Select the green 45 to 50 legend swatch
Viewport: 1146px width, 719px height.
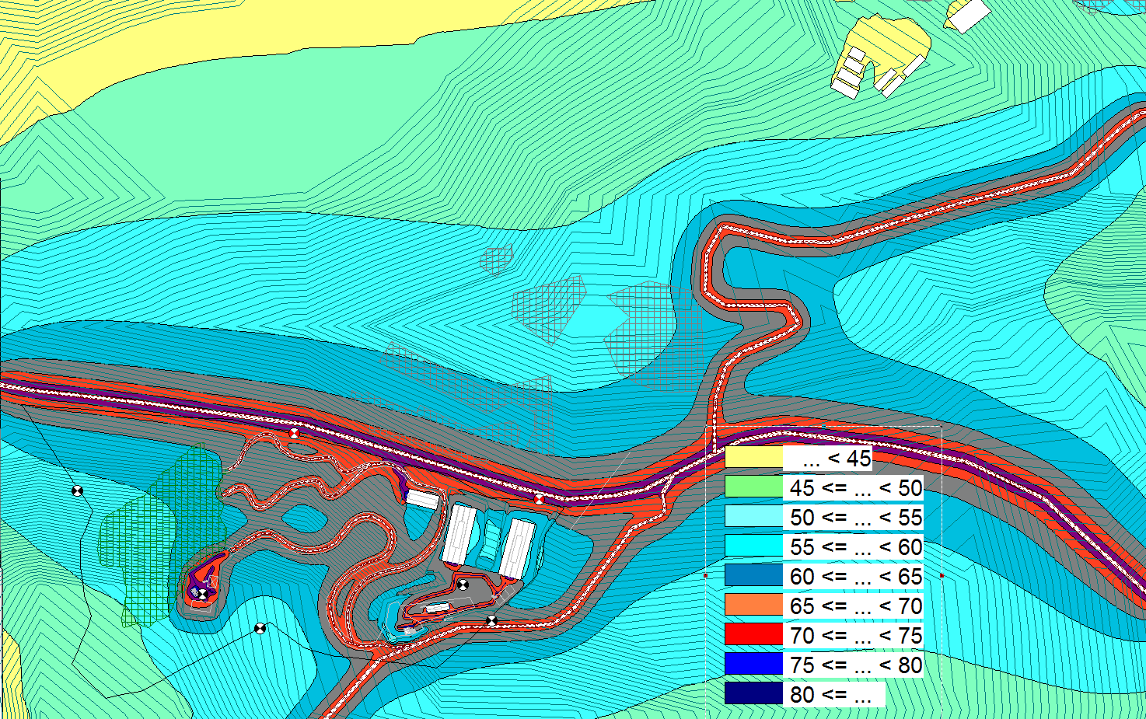tap(753, 487)
